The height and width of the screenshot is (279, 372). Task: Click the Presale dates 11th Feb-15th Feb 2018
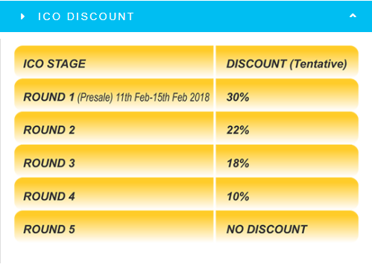(163, 97)
